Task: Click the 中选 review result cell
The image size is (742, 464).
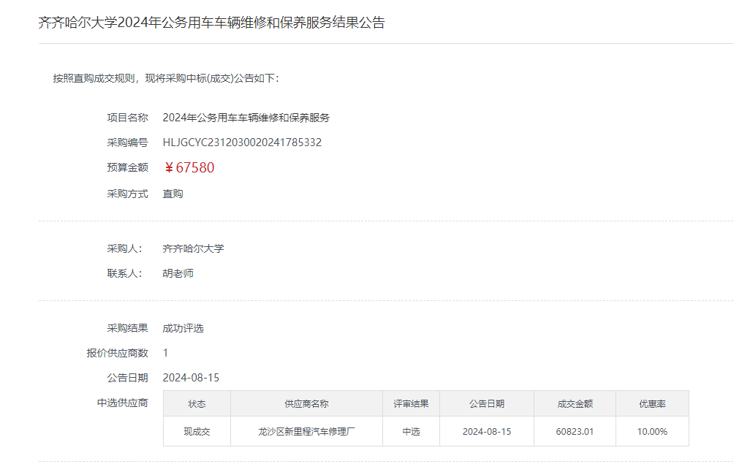Action: [411, 431]
